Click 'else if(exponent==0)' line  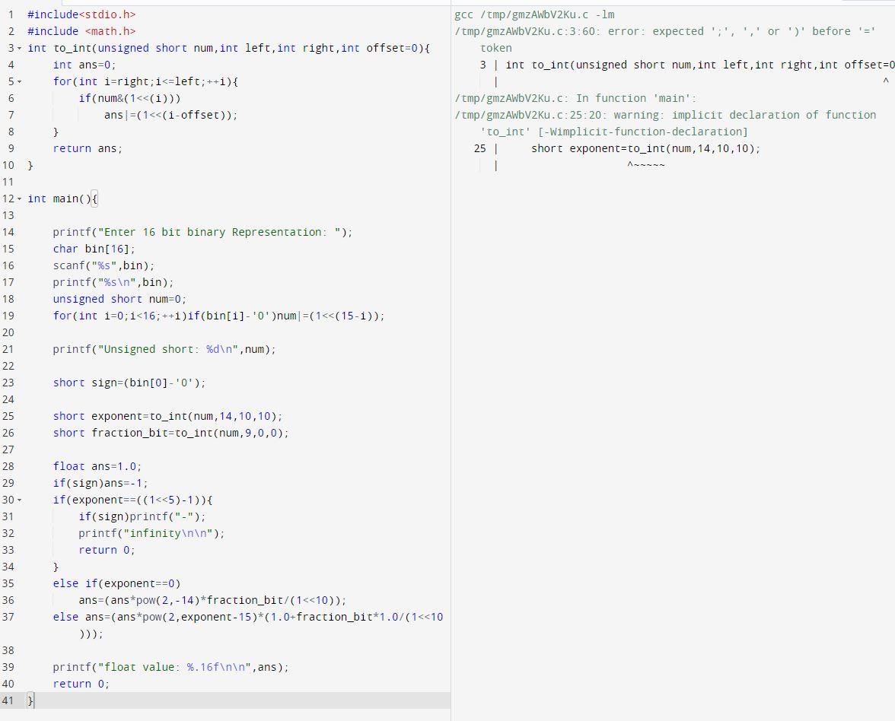tap(117, 583)
